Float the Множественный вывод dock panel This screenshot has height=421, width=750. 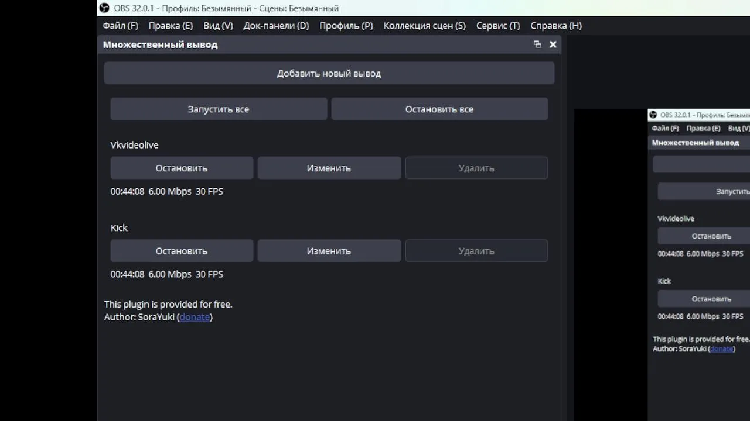(x=537, y=44)
